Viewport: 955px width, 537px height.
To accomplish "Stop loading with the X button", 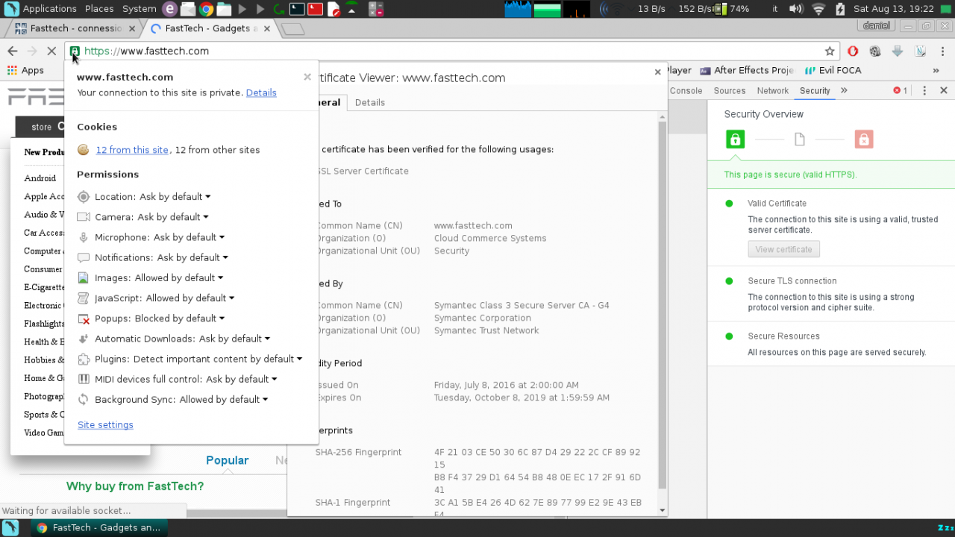I will [51, 51].
